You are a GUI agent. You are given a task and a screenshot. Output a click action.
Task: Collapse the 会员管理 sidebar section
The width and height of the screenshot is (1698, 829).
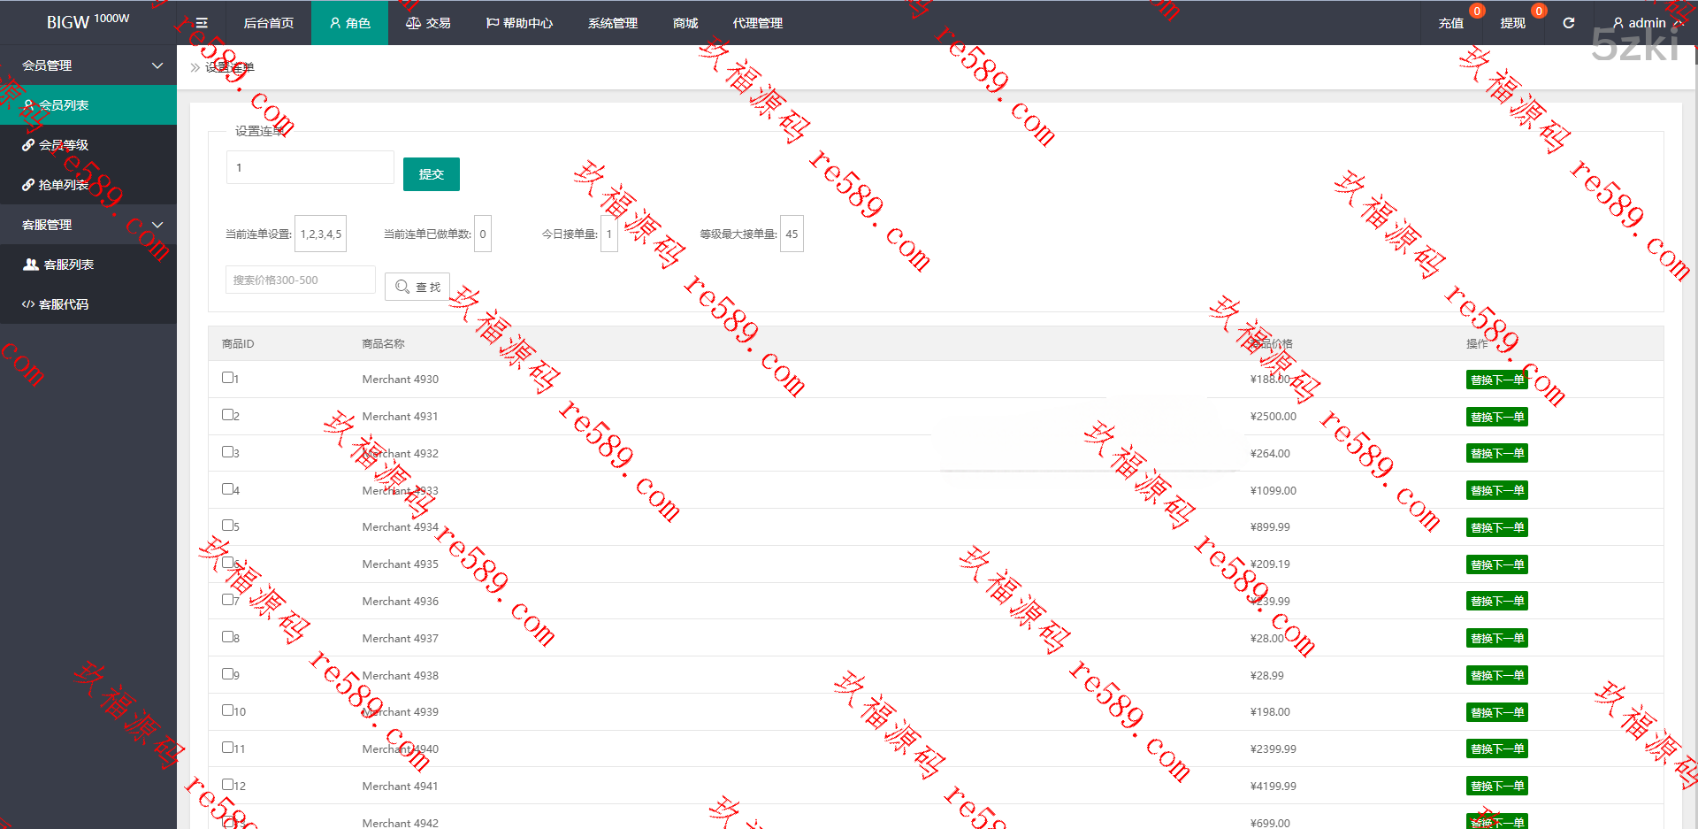pos(157,65)
